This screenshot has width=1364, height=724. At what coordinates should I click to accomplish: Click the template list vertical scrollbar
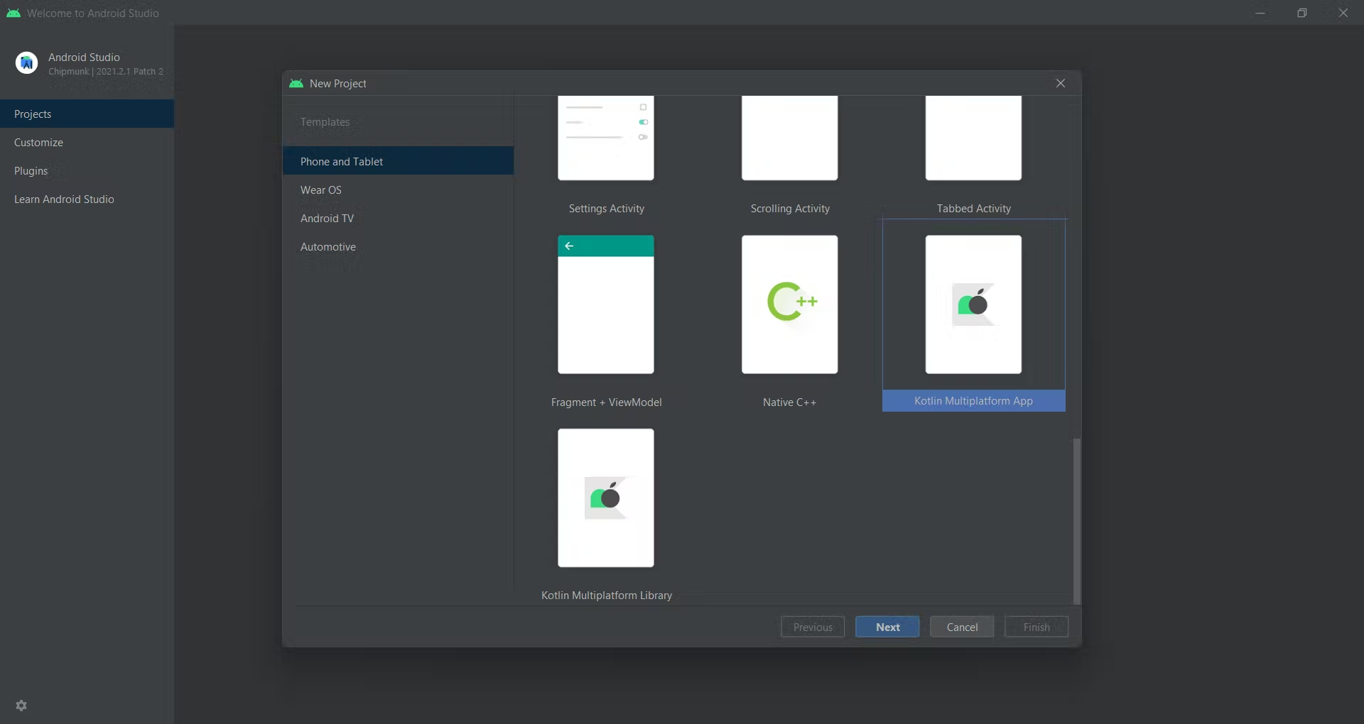[x=1077, y=521]
